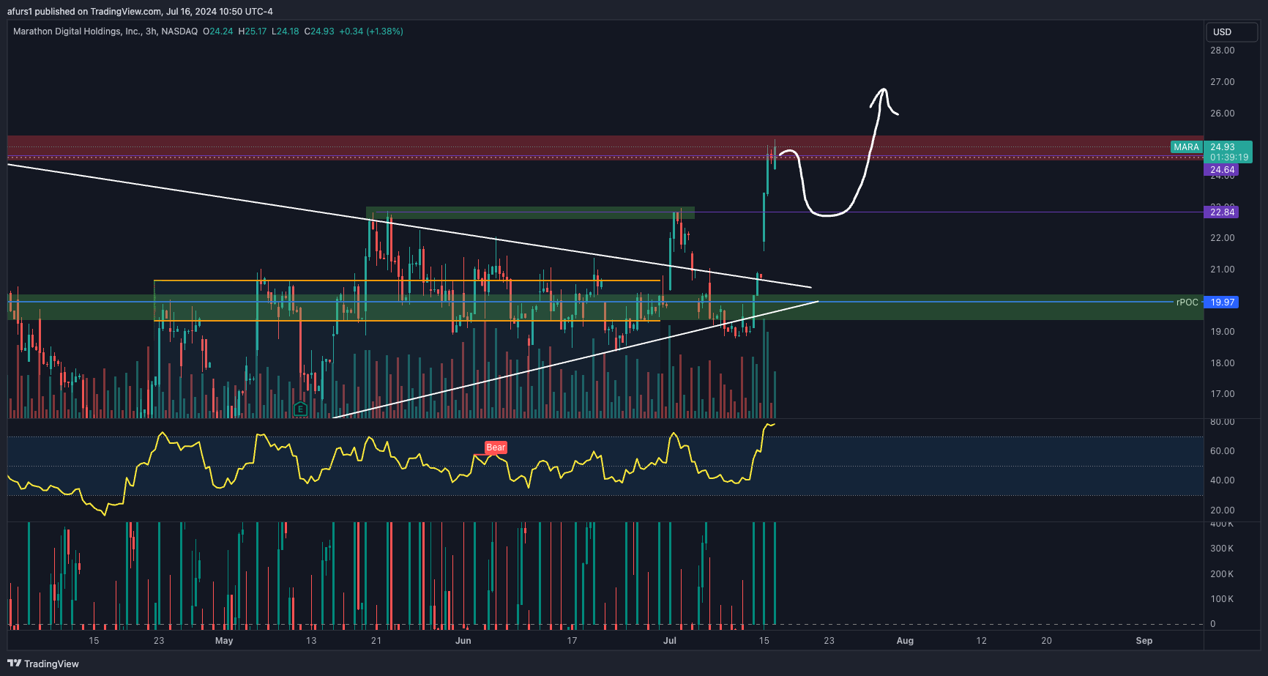Click the close value C24.93 in the legend
This screenshot has height=676, width=1268.
(x=319, y=31)
